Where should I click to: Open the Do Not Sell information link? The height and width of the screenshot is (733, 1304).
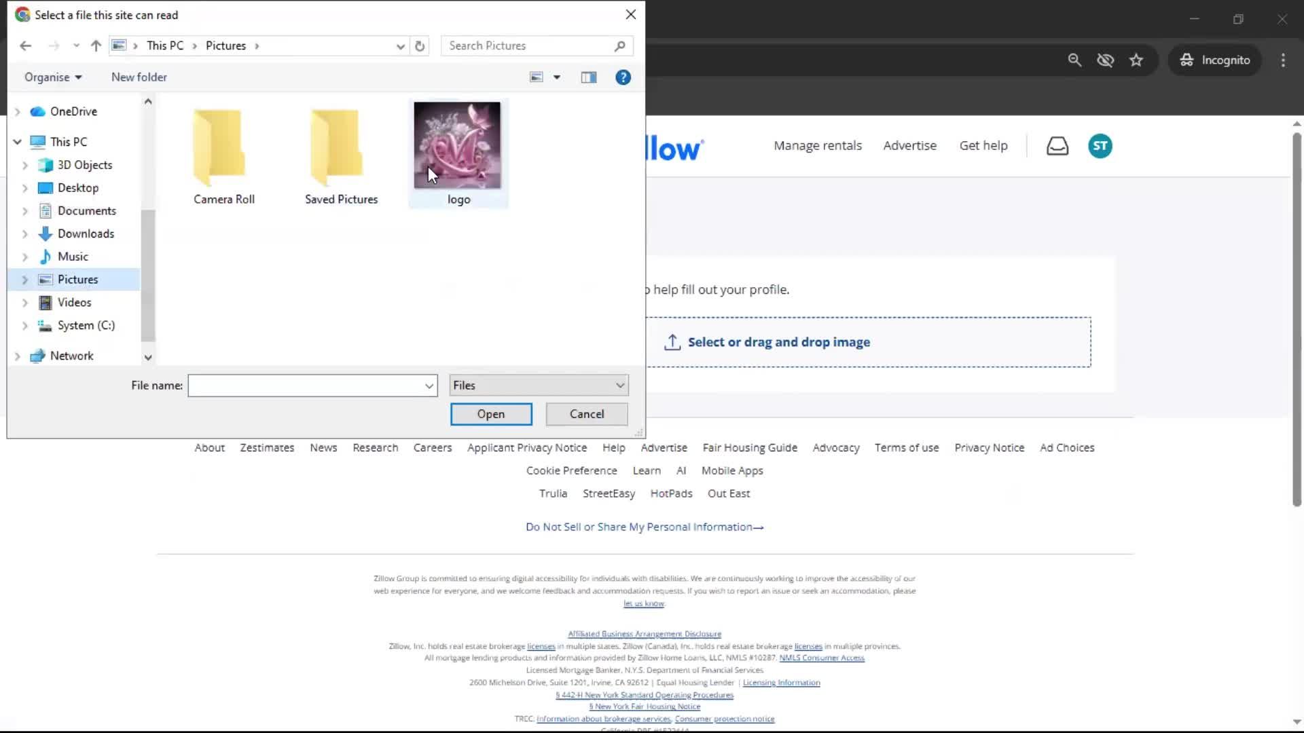coord(644,527)
